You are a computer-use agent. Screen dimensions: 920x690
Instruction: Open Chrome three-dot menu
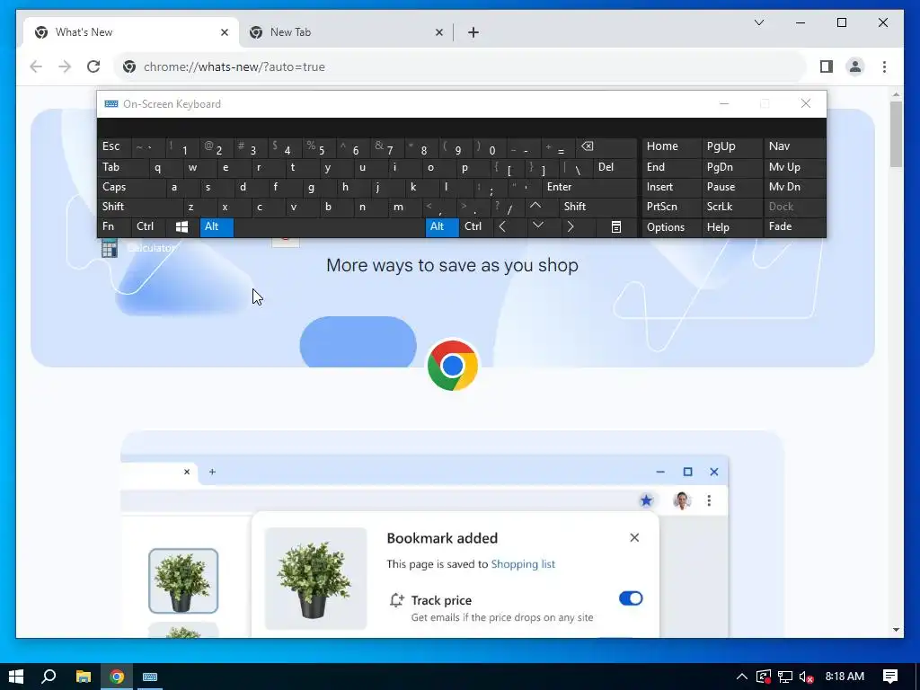[884, 66]
